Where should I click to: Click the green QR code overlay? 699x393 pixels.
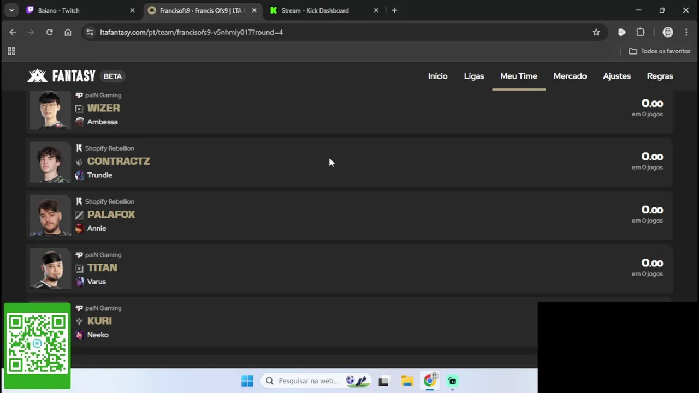click(37, 346)
